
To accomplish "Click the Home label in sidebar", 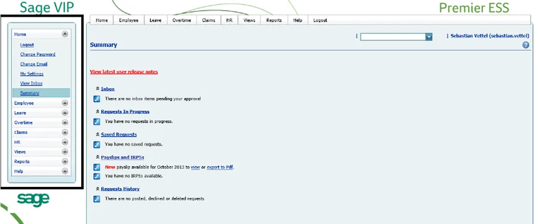I will pos(20,34).
